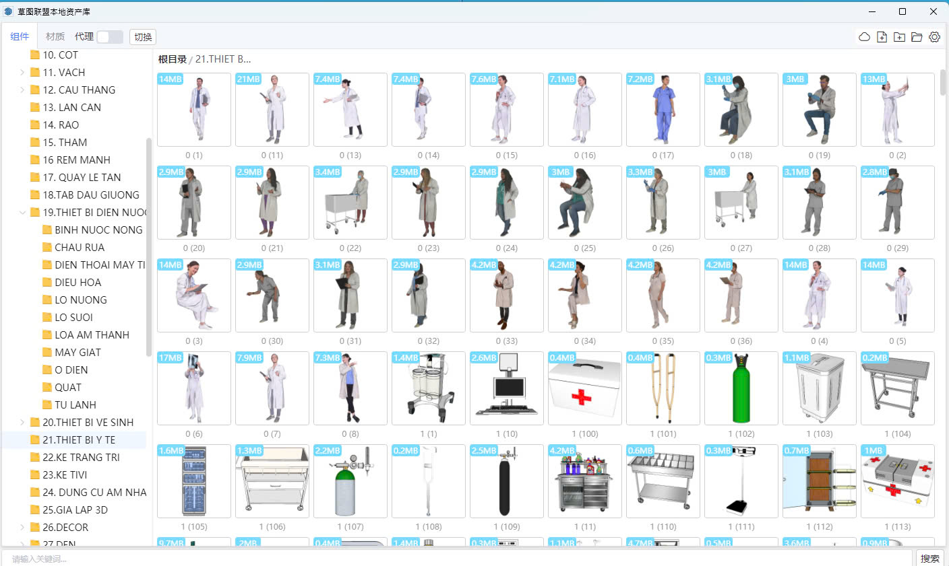Click the folder icon beside LO SUOI
This screenshot has width=949, height=566.
tap(47, 318)
